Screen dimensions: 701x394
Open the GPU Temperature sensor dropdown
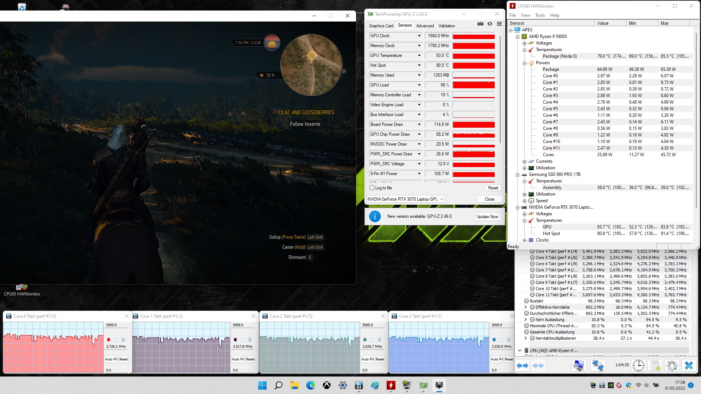pos(419,55)
